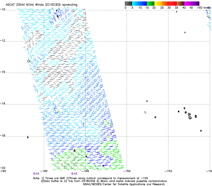Select the '-18' latitude axis label
This screenshot has width=212, height=186.
click(x=3, y=135)
